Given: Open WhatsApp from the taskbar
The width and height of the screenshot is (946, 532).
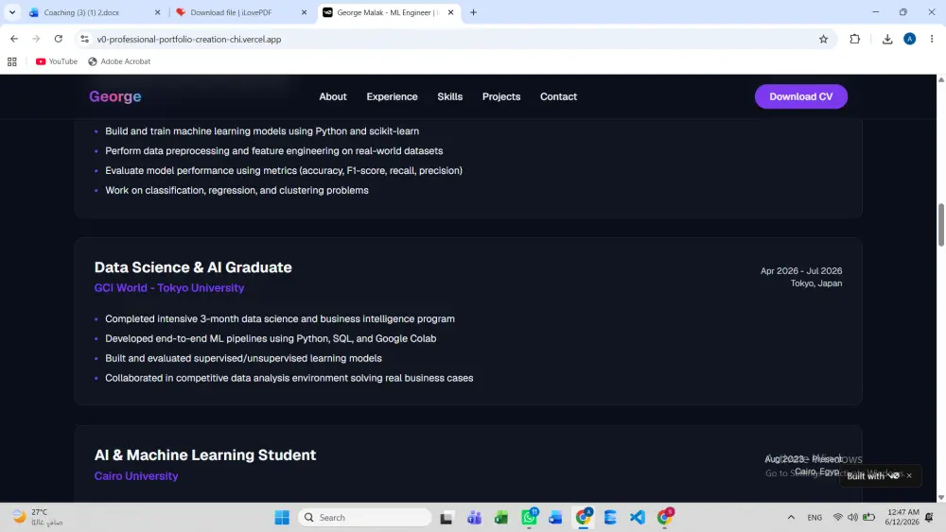Looking at the screenshot, I should click(529, 518).
